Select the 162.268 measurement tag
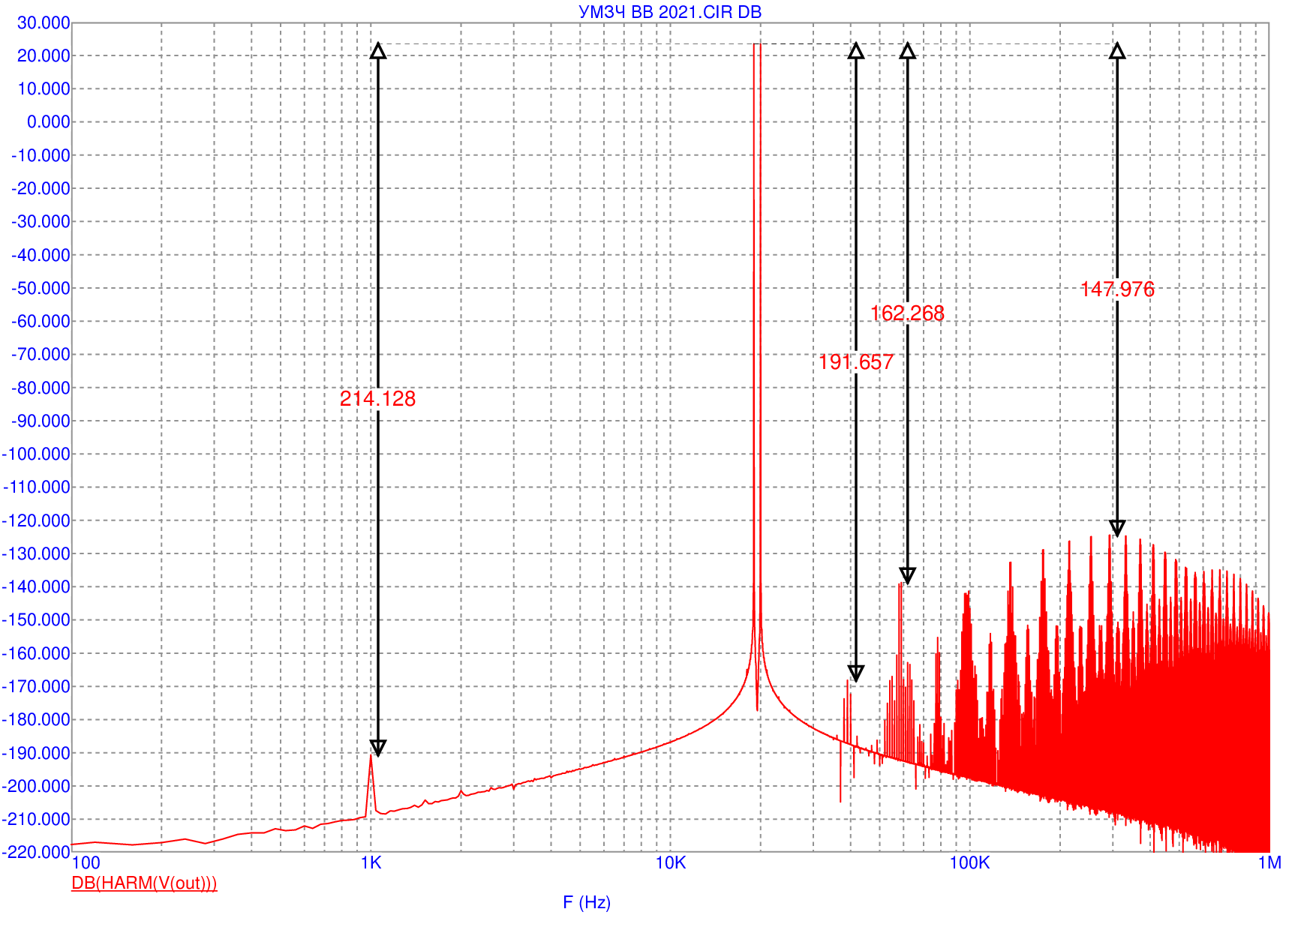1316x930 pixels. (x=907, y=313)
